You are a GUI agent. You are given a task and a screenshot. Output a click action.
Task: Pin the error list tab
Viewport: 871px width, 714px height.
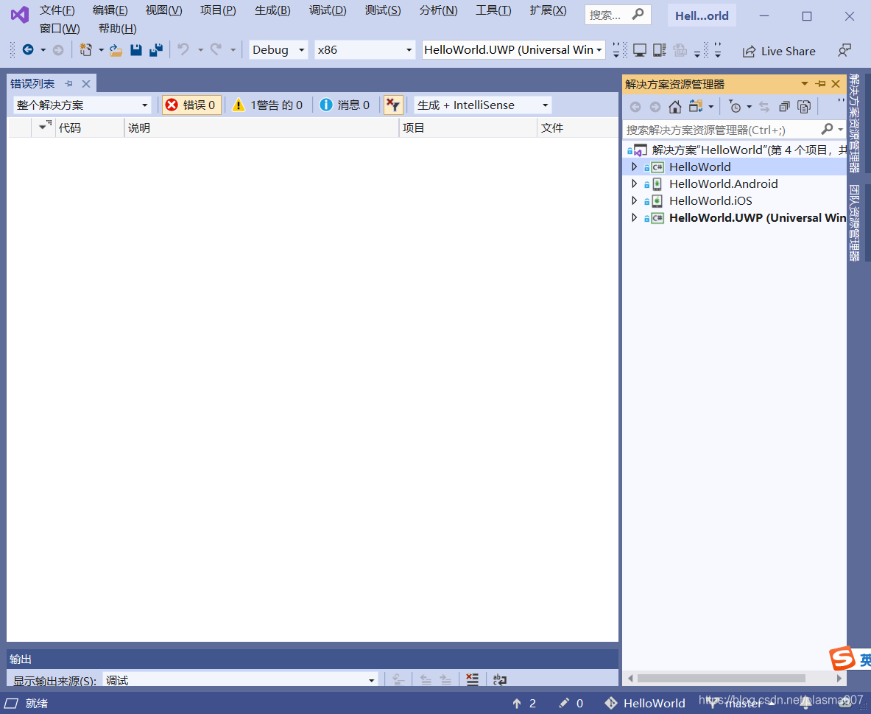pos(69,84)
